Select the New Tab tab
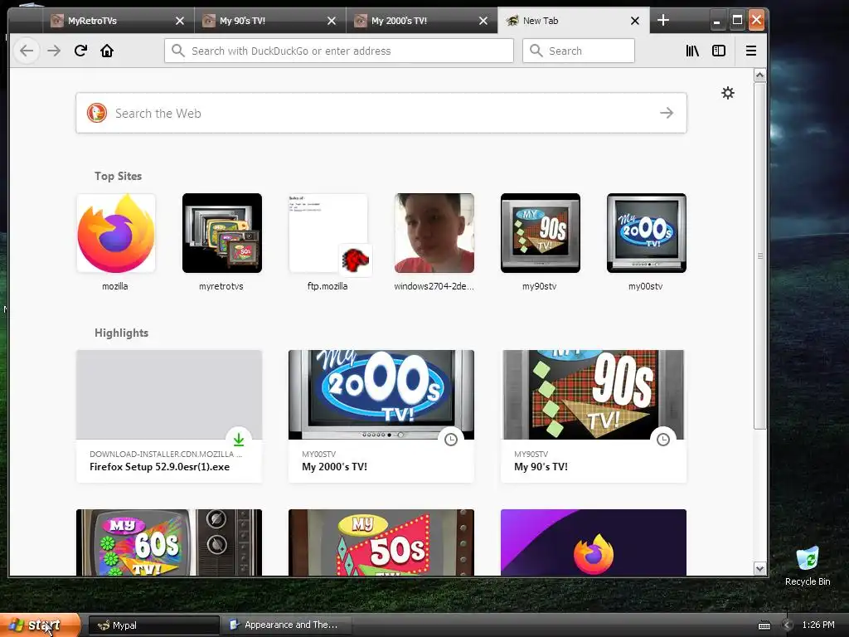 click(573, 21)
